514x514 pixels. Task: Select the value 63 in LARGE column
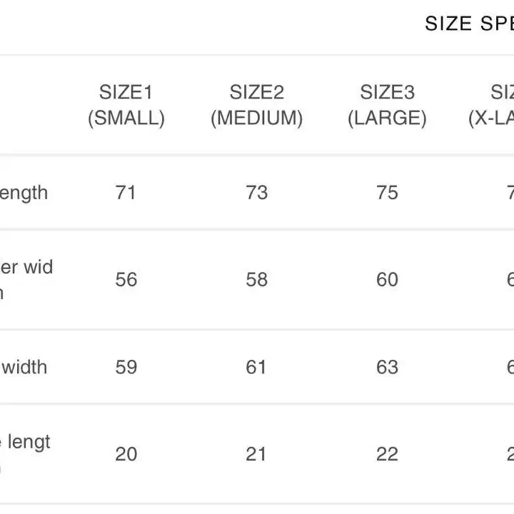387,367
